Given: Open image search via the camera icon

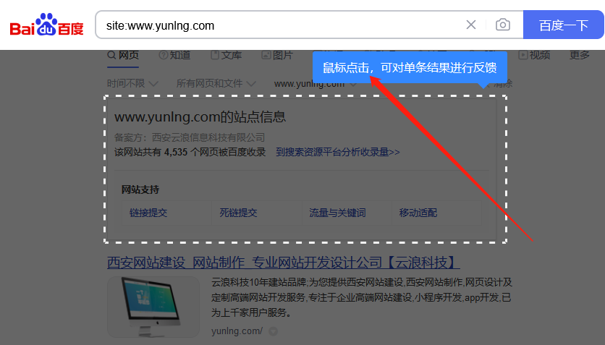Looking at the screenshot, I should 502,25.
